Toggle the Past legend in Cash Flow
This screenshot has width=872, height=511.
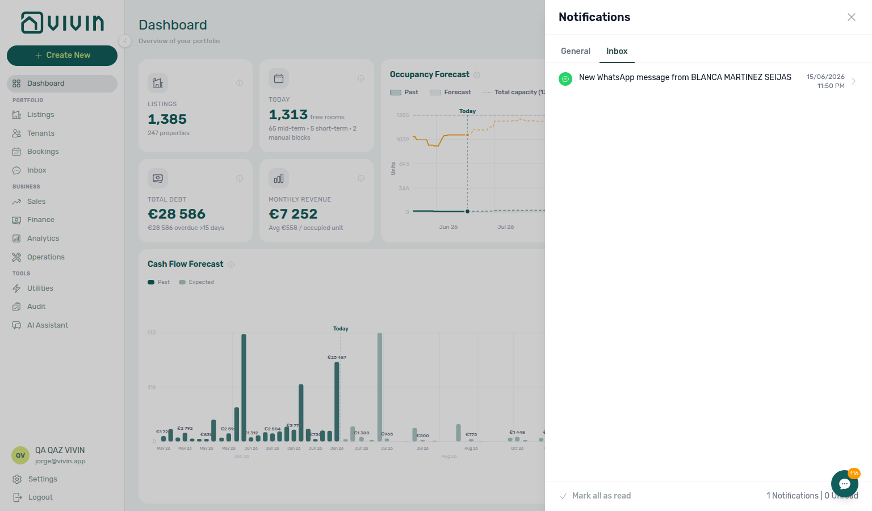point(159,282)
